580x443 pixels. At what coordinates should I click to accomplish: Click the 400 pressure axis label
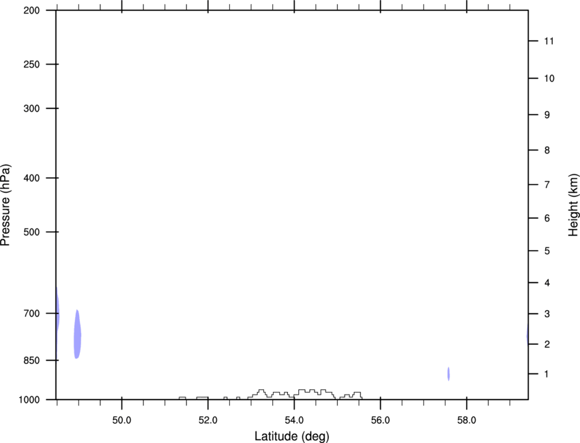(x=31, y=178)
